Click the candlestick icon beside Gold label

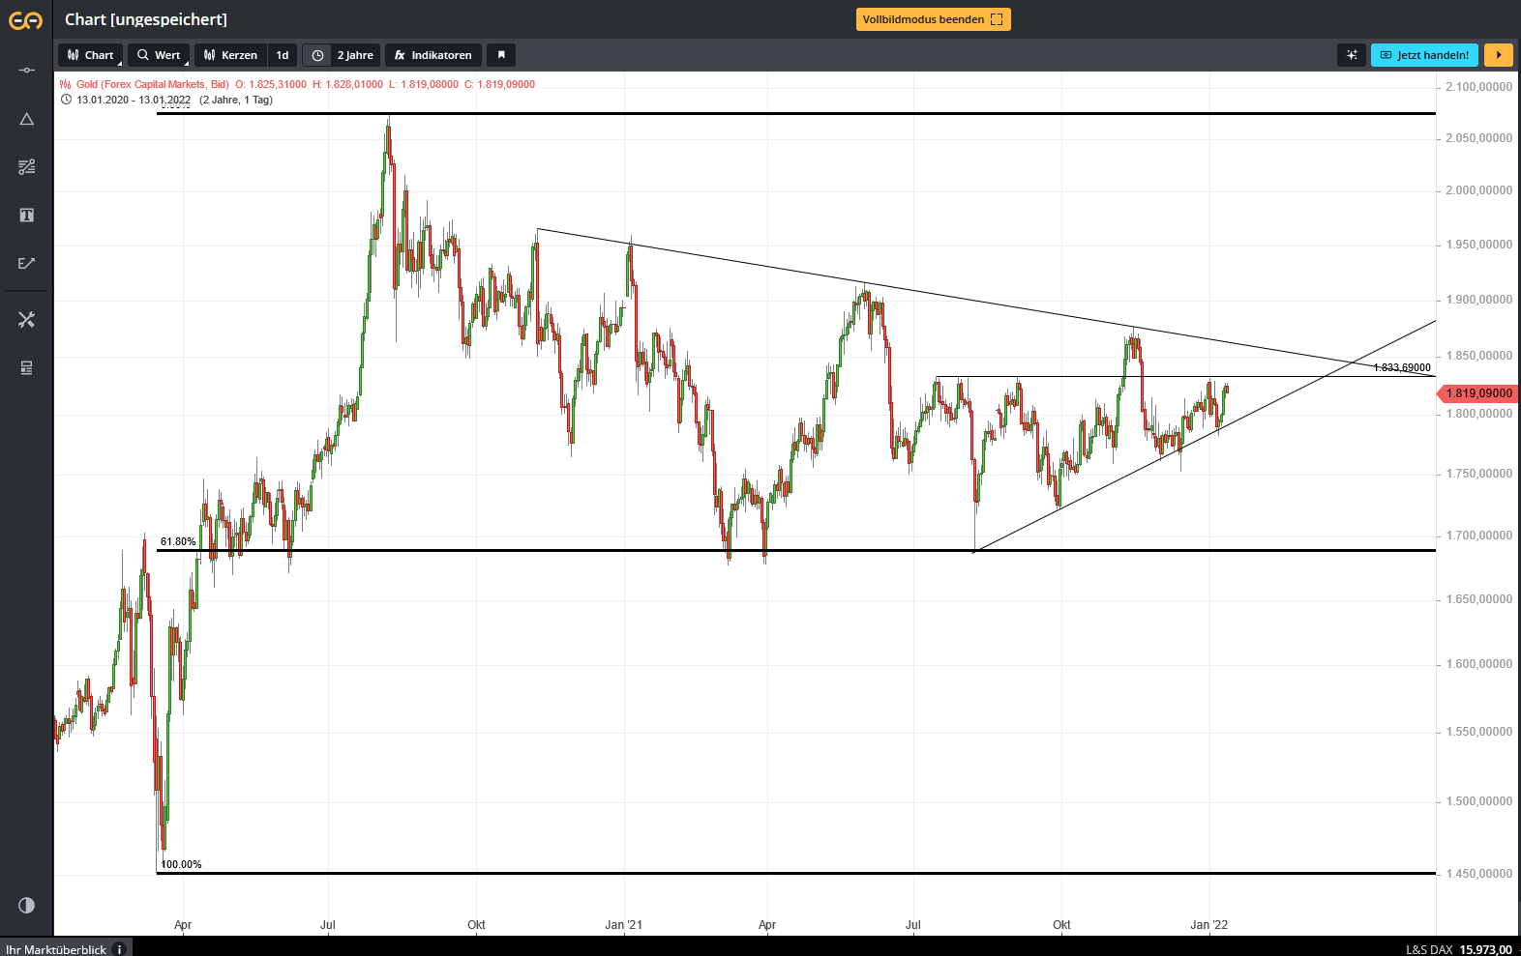click(x=66, y=84)
